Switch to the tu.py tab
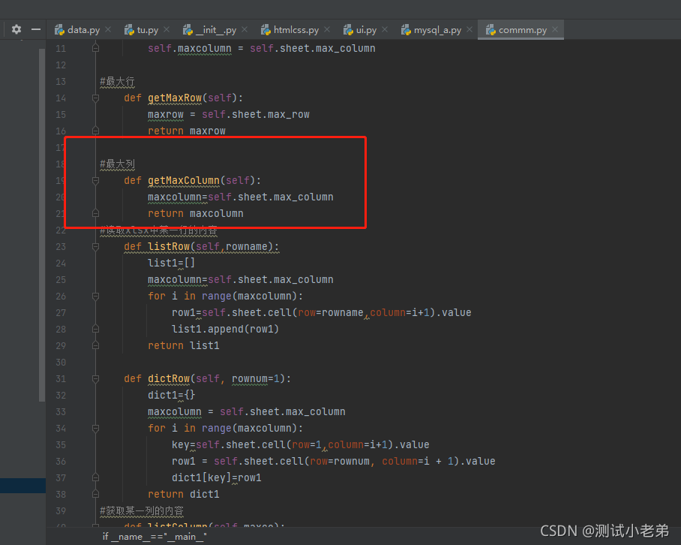This screenshot has width=681, height=545. click(x=148, y=29)
